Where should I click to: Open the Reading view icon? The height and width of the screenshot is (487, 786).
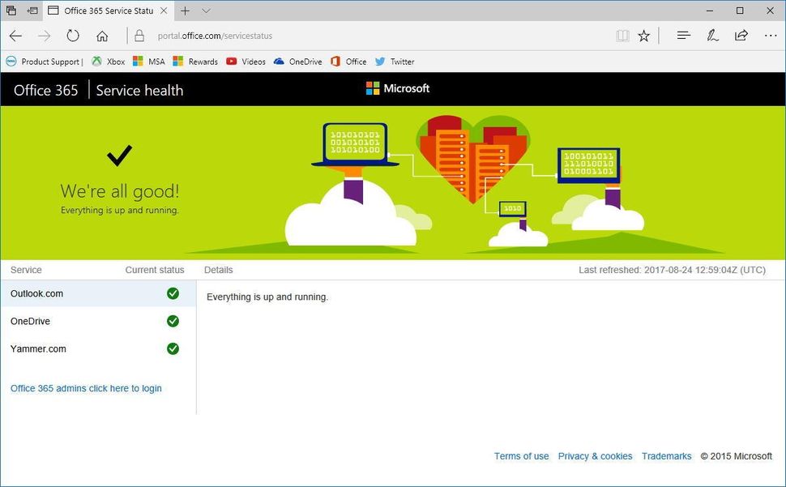click(622, 36)
